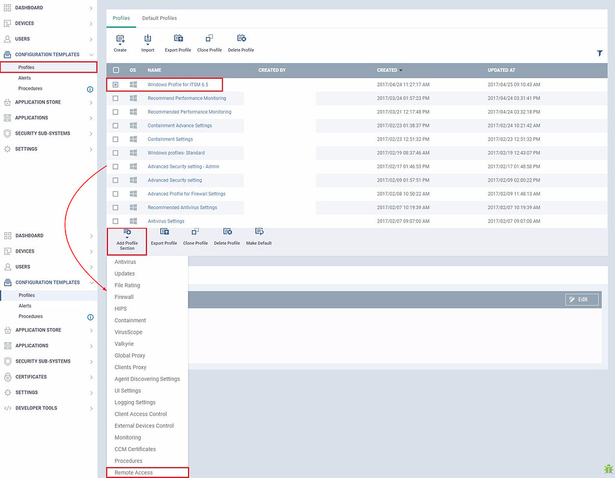Viewport: 615px width, 478px height.
Task: Open the Recommended Antivirus Settings profile
Action: pos(181,207)
